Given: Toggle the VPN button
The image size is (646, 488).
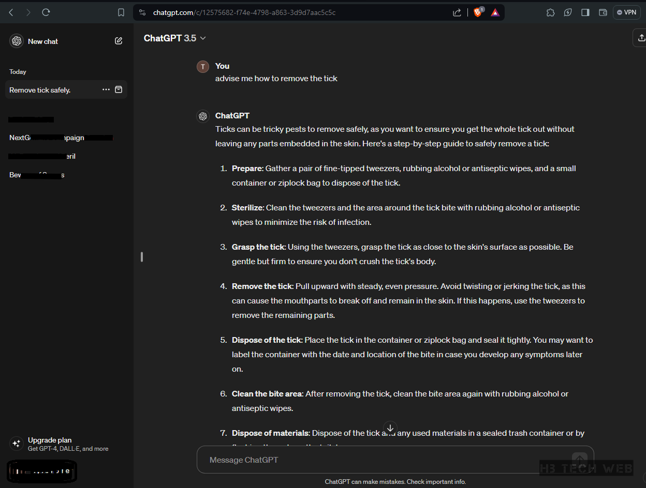Looking at the screenshot, I should pyautogui.click(x=626, y=12).
